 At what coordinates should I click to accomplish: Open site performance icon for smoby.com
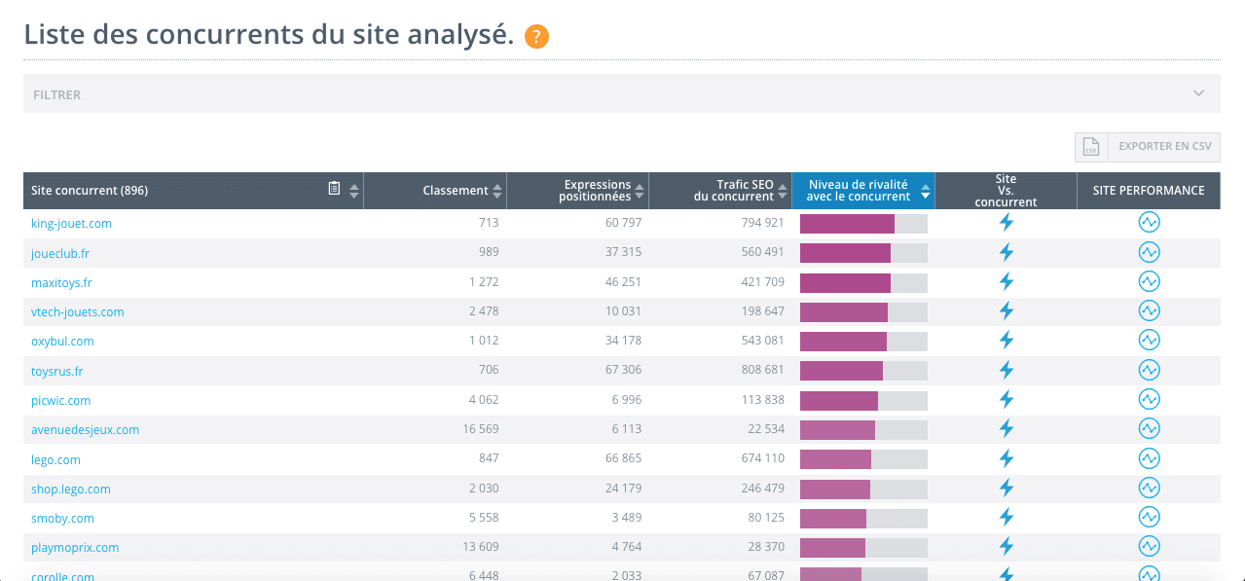click(1149, 518)
